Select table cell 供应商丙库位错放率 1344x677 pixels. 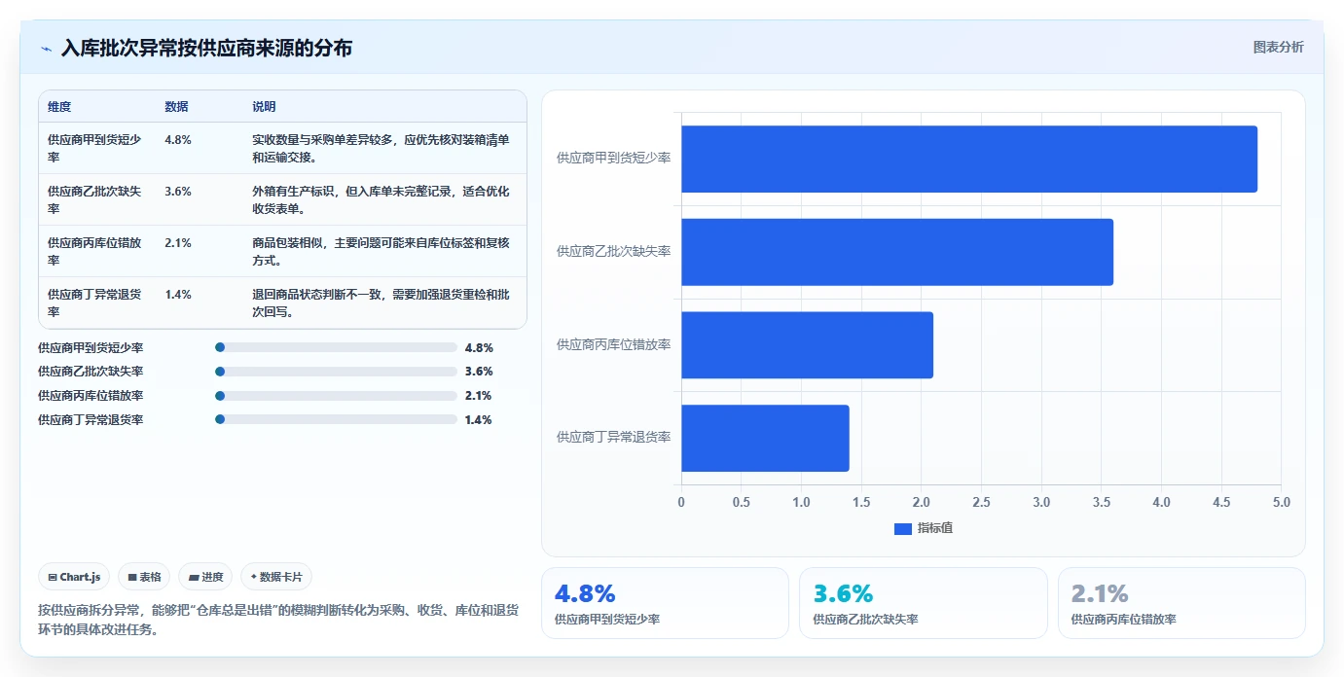95,251
